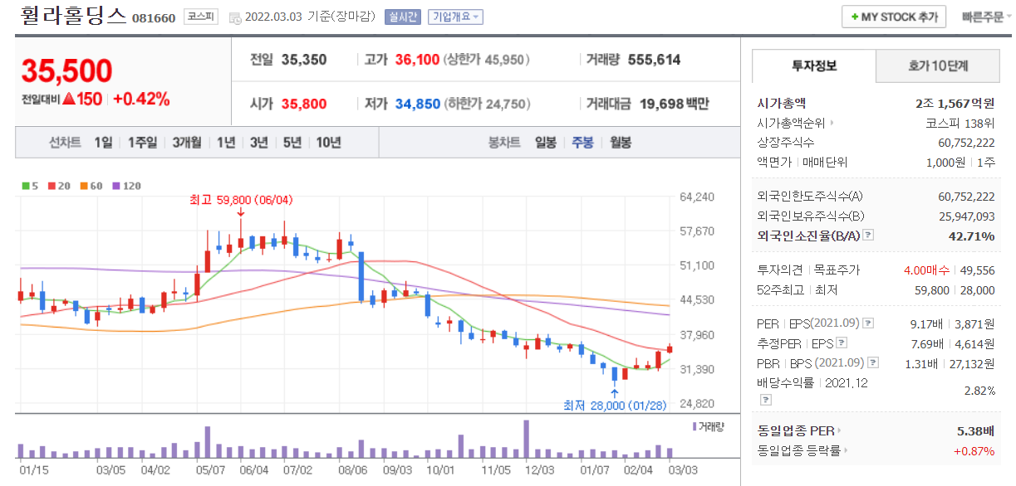Select the 1주일 line chart period

[x=142, y=142]
